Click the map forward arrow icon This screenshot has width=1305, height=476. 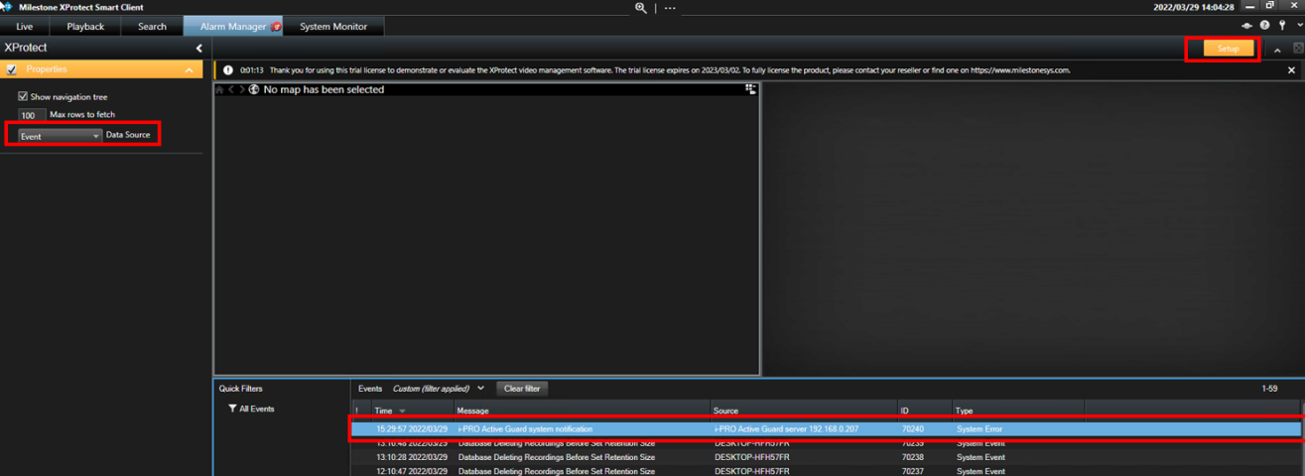tap(241, 90)
